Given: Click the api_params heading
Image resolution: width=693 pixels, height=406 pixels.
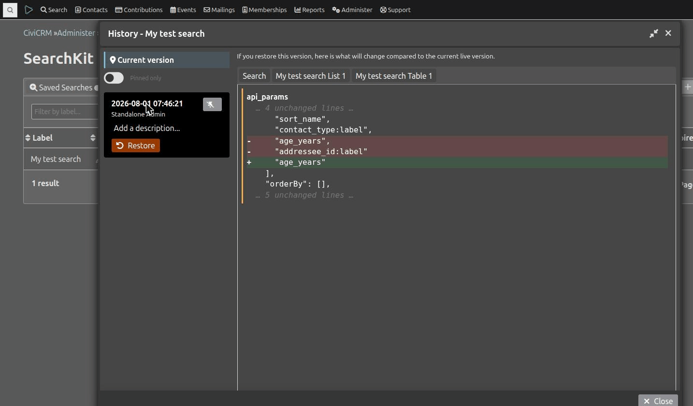Looking at the screenshot, I should [x=267, y=97].
